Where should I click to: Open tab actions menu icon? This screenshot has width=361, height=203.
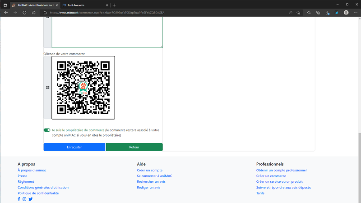tap(5, 5)
